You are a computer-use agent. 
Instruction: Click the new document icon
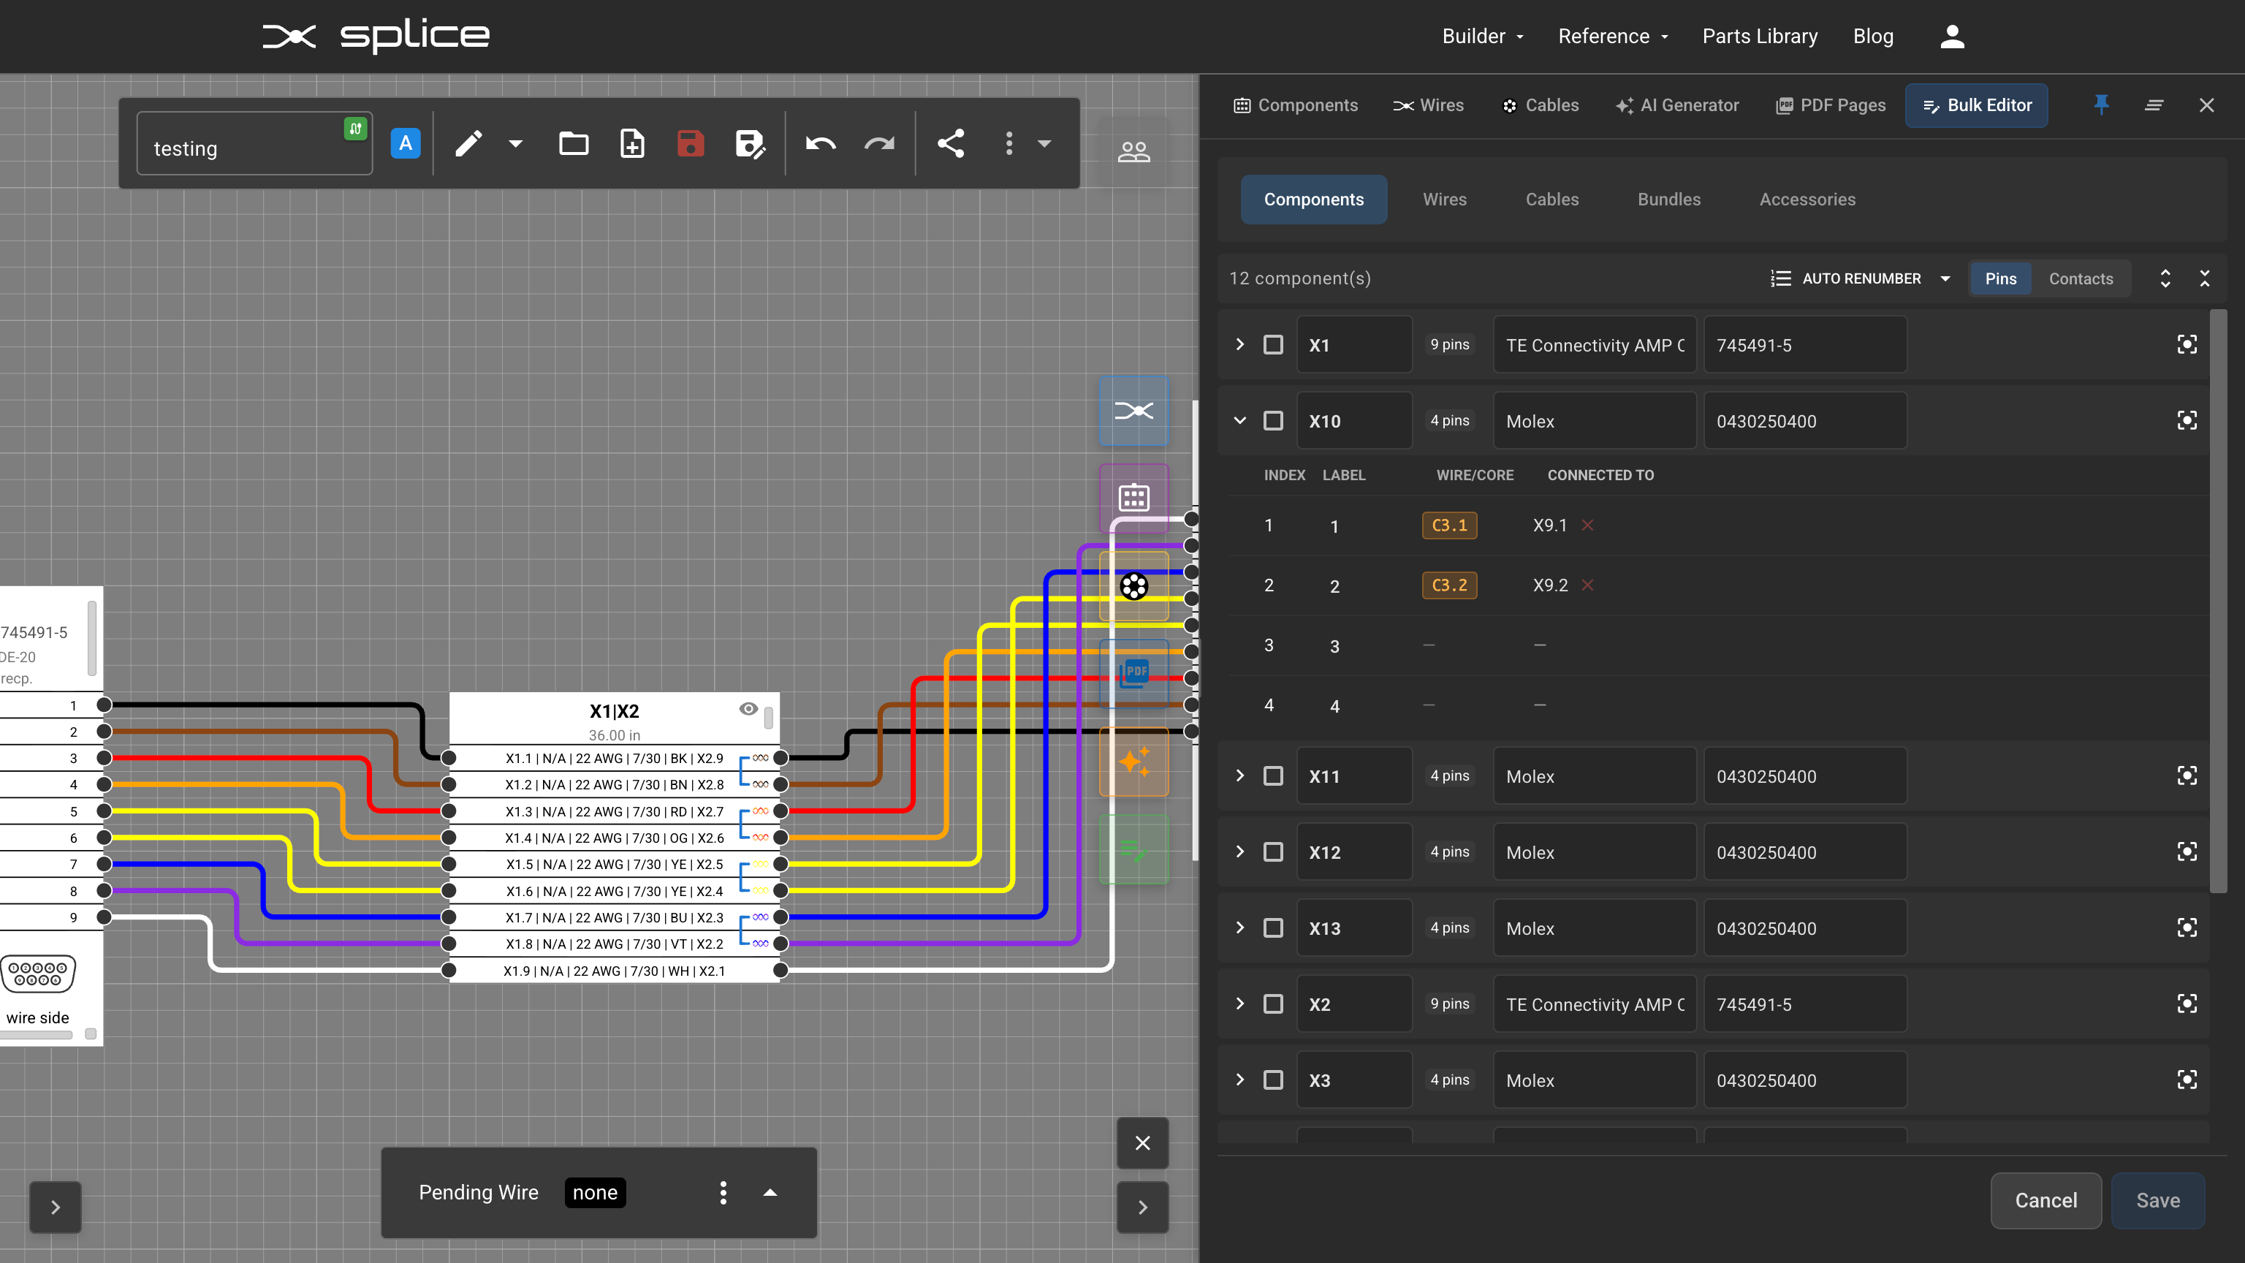coord(632,144)
